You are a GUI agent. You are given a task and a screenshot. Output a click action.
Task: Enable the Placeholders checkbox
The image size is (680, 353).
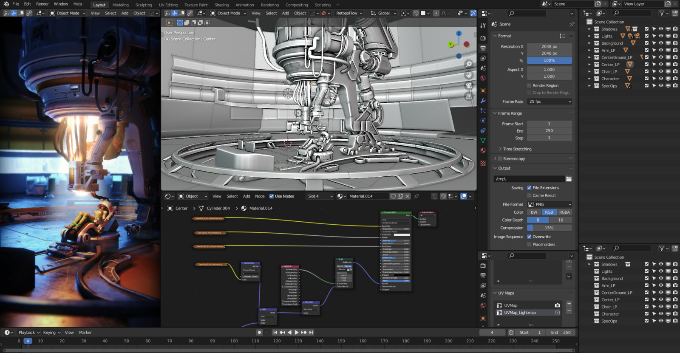tap(529, 244)
